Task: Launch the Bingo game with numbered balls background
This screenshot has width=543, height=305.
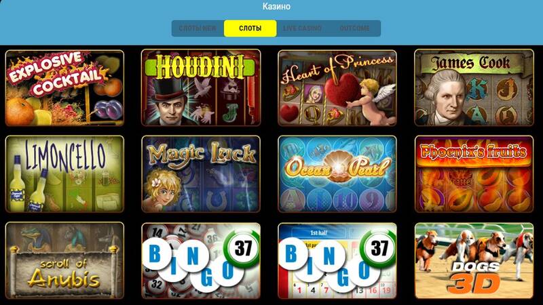Action: (201, 260)
